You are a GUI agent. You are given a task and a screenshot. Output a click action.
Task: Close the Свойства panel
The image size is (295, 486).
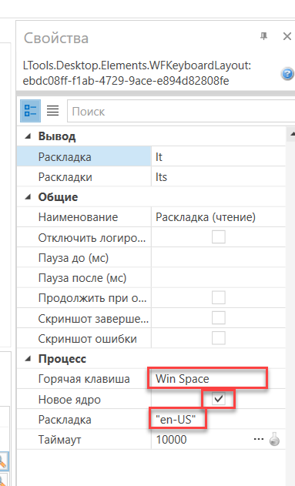287,36
